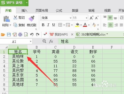Expand the clear formatting dropdown arrow
Image resolution: width=124 pixels, height=94 pixels.
[x=98, y=25]
